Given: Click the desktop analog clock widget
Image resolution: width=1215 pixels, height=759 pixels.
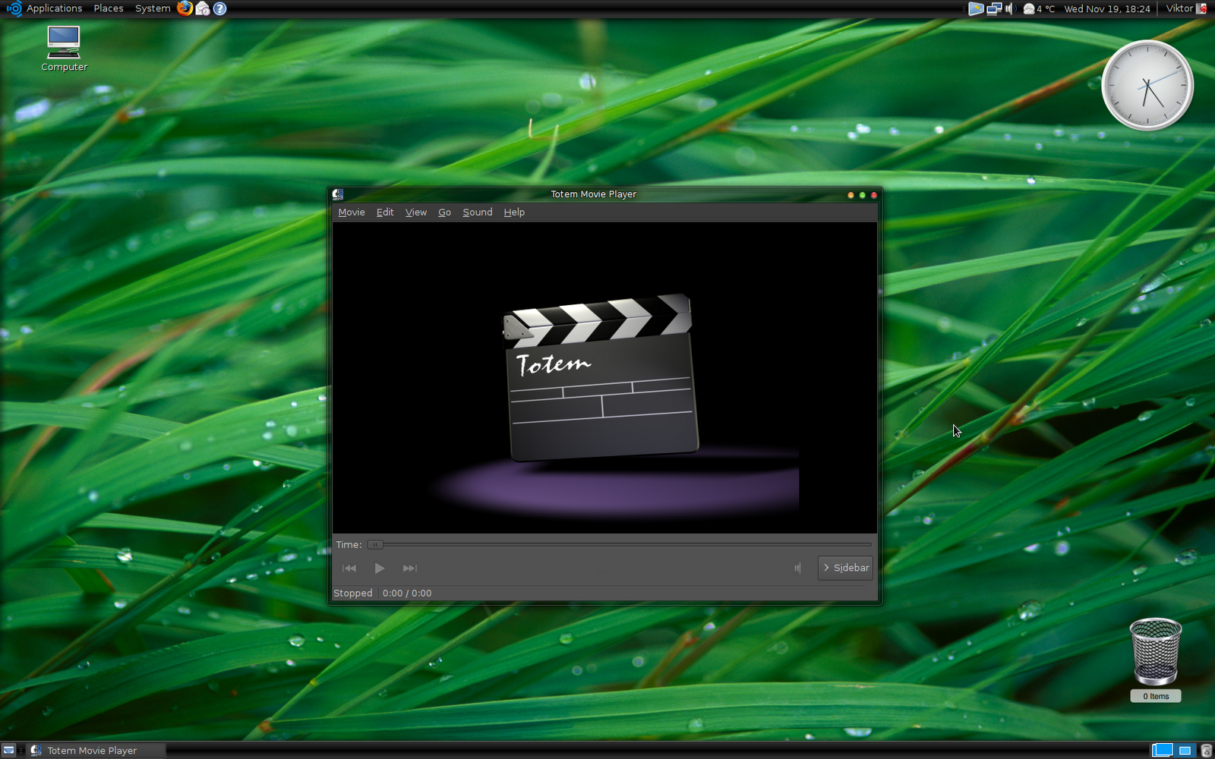Looking at the screenshot, I should [1147, 85].
